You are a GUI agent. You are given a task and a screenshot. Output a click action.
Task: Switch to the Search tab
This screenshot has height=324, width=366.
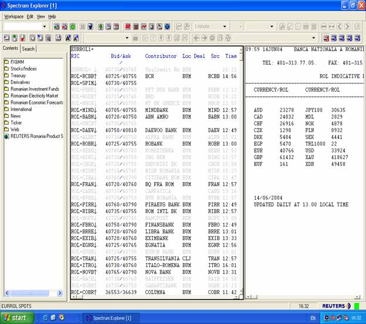(28, 49)
